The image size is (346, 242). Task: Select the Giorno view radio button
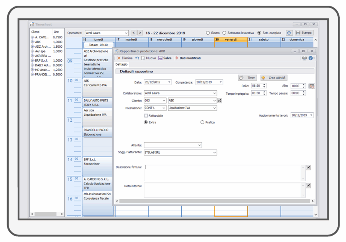(x=208, y=33)
